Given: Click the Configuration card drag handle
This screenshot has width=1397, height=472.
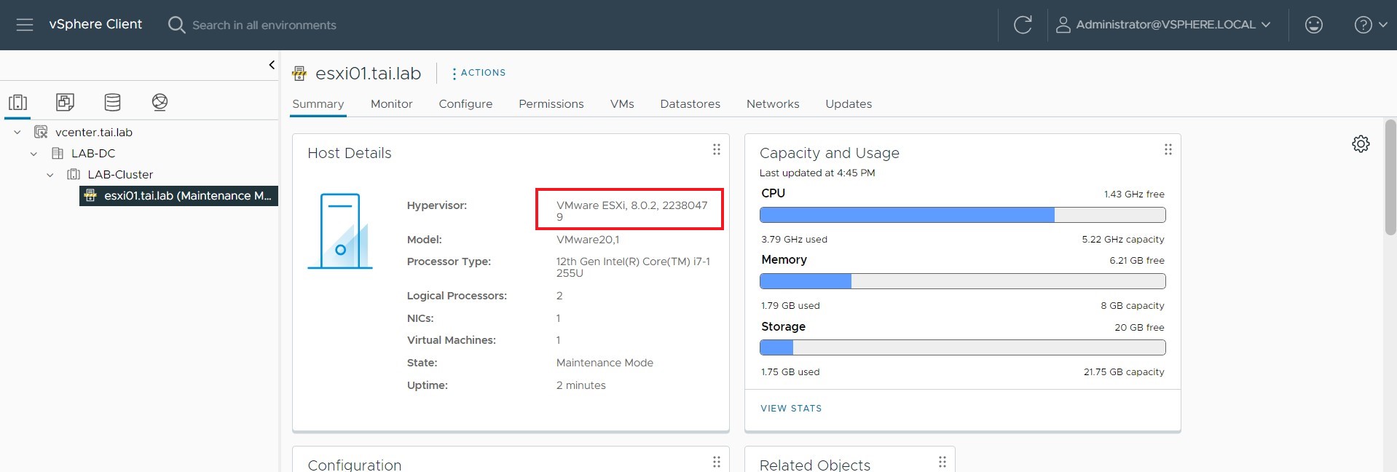Looking at the screenshot, I should point(717,462).
